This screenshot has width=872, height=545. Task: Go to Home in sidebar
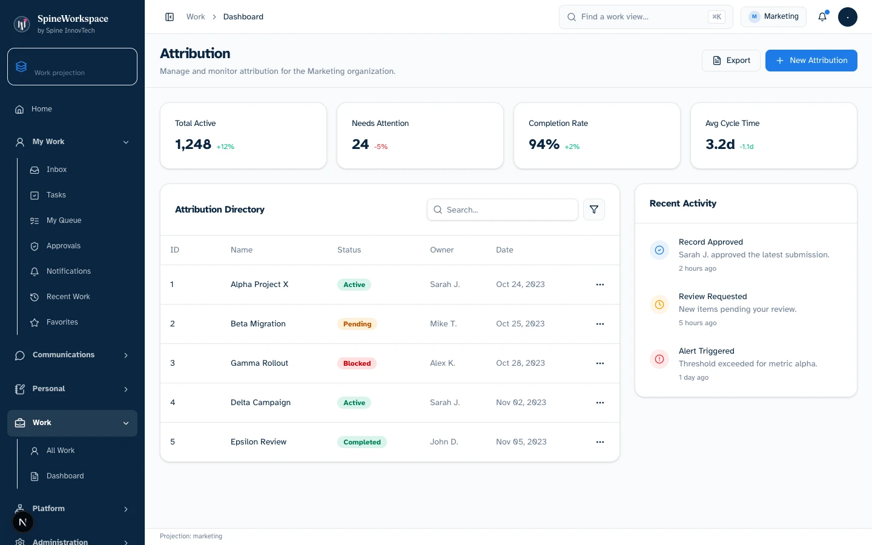click(72, 109)
